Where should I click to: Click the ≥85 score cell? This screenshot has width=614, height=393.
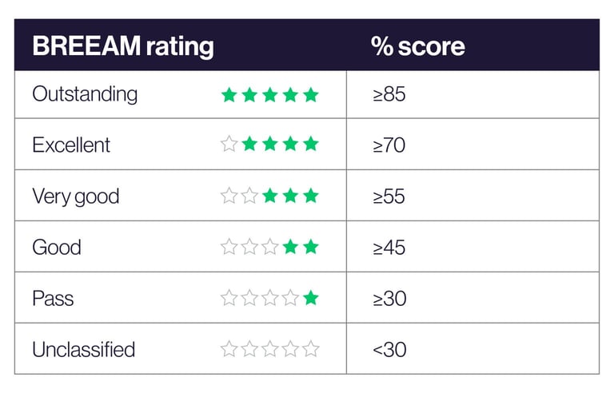point(389,94)
